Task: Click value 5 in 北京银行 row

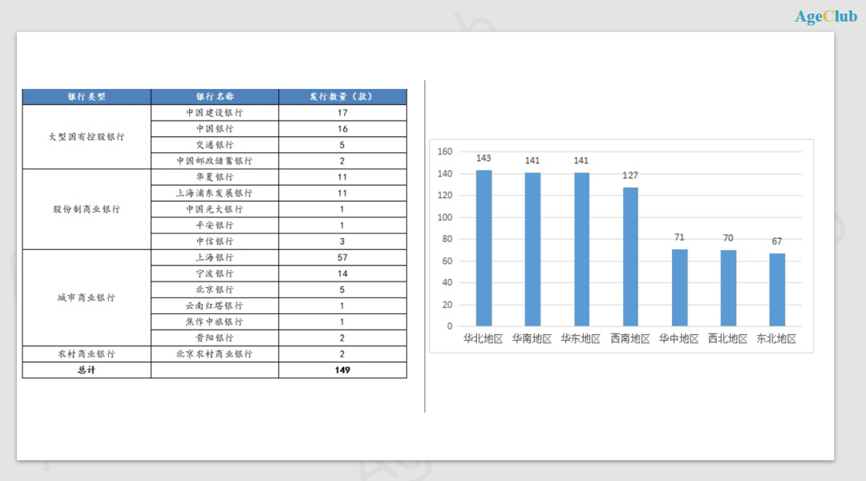Action: (342, 289)
